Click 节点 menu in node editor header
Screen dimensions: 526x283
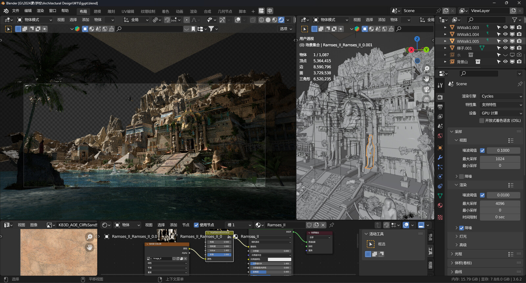pos(186,225)
